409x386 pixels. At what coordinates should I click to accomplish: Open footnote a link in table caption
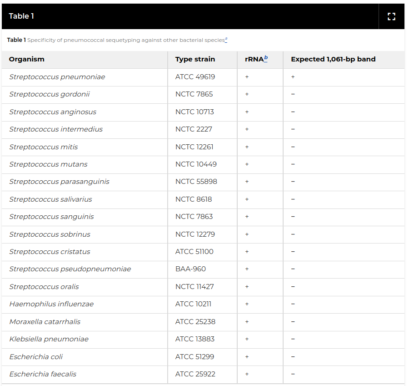(226, 40)
